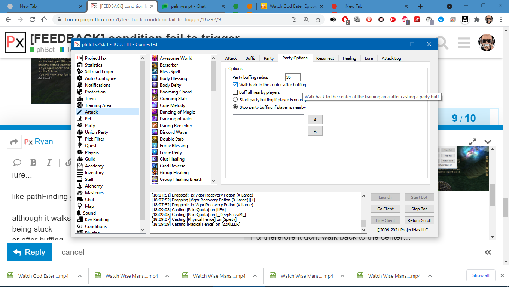Open the Chrome tab search dropdown
This screenshot has width=509, height=287.
coord(449,6)
